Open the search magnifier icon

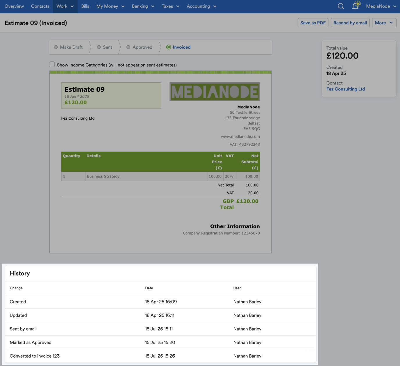click(x=341, y=6)
